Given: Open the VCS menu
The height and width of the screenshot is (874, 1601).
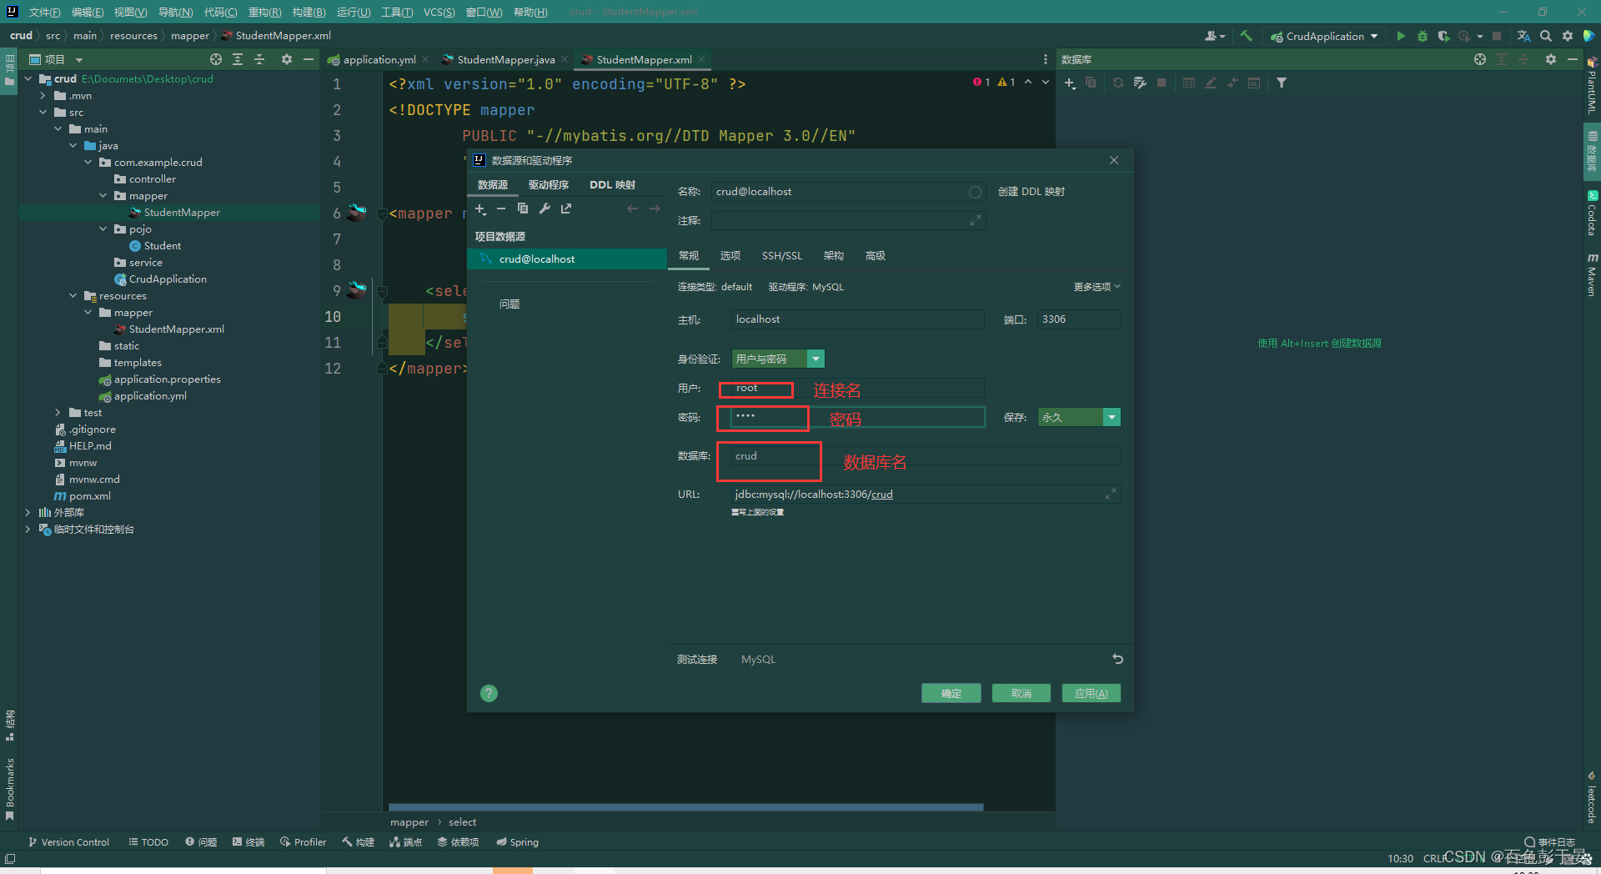Looking at the screenshot, I should 439,12.
